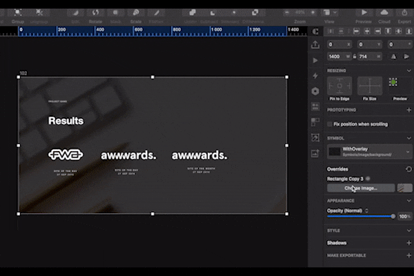Click the duplicate icon in Craft sidebar
Viewport: 414px width, 276px height.
point(315,122)
